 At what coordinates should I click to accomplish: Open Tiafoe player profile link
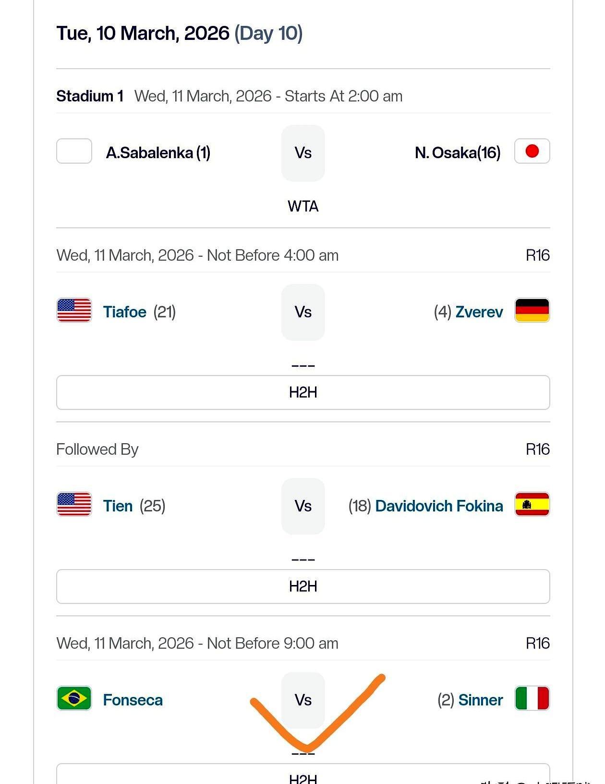coord(125,312)
